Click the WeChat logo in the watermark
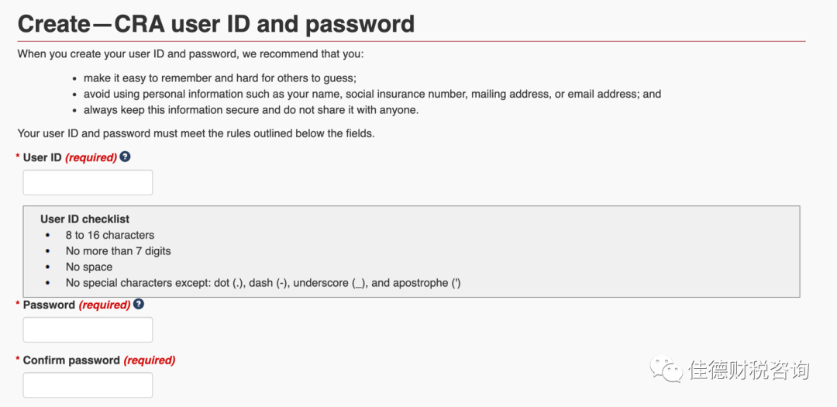837x407 pixels. [666, 370]
